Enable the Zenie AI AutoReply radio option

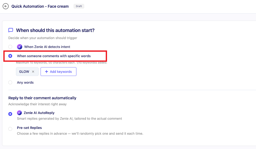pyautogui.click(x=10, y=114)
